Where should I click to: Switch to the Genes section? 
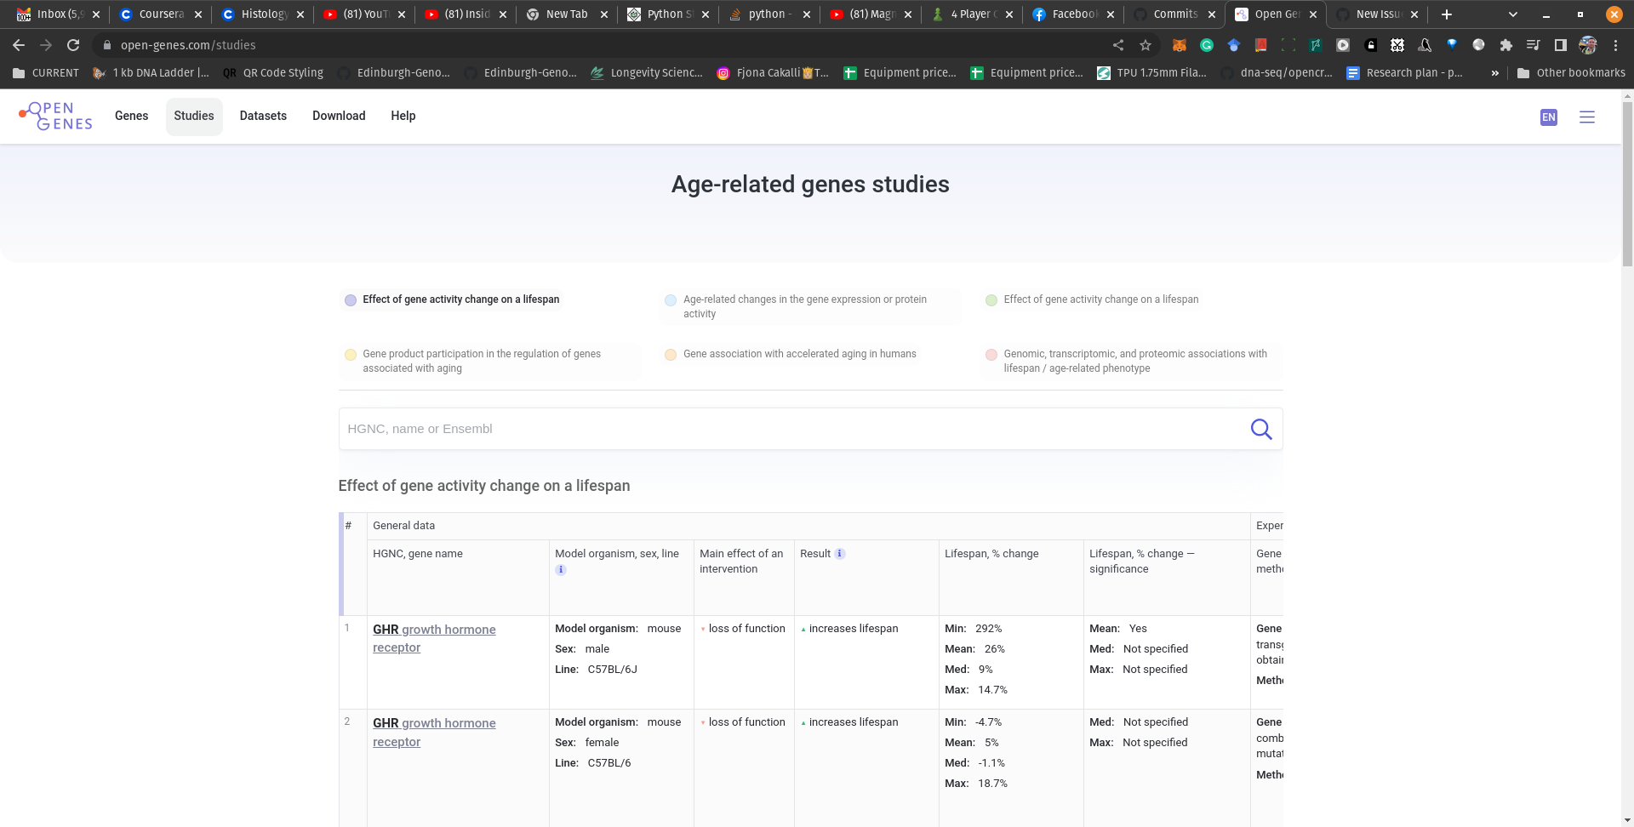[132, 116]
